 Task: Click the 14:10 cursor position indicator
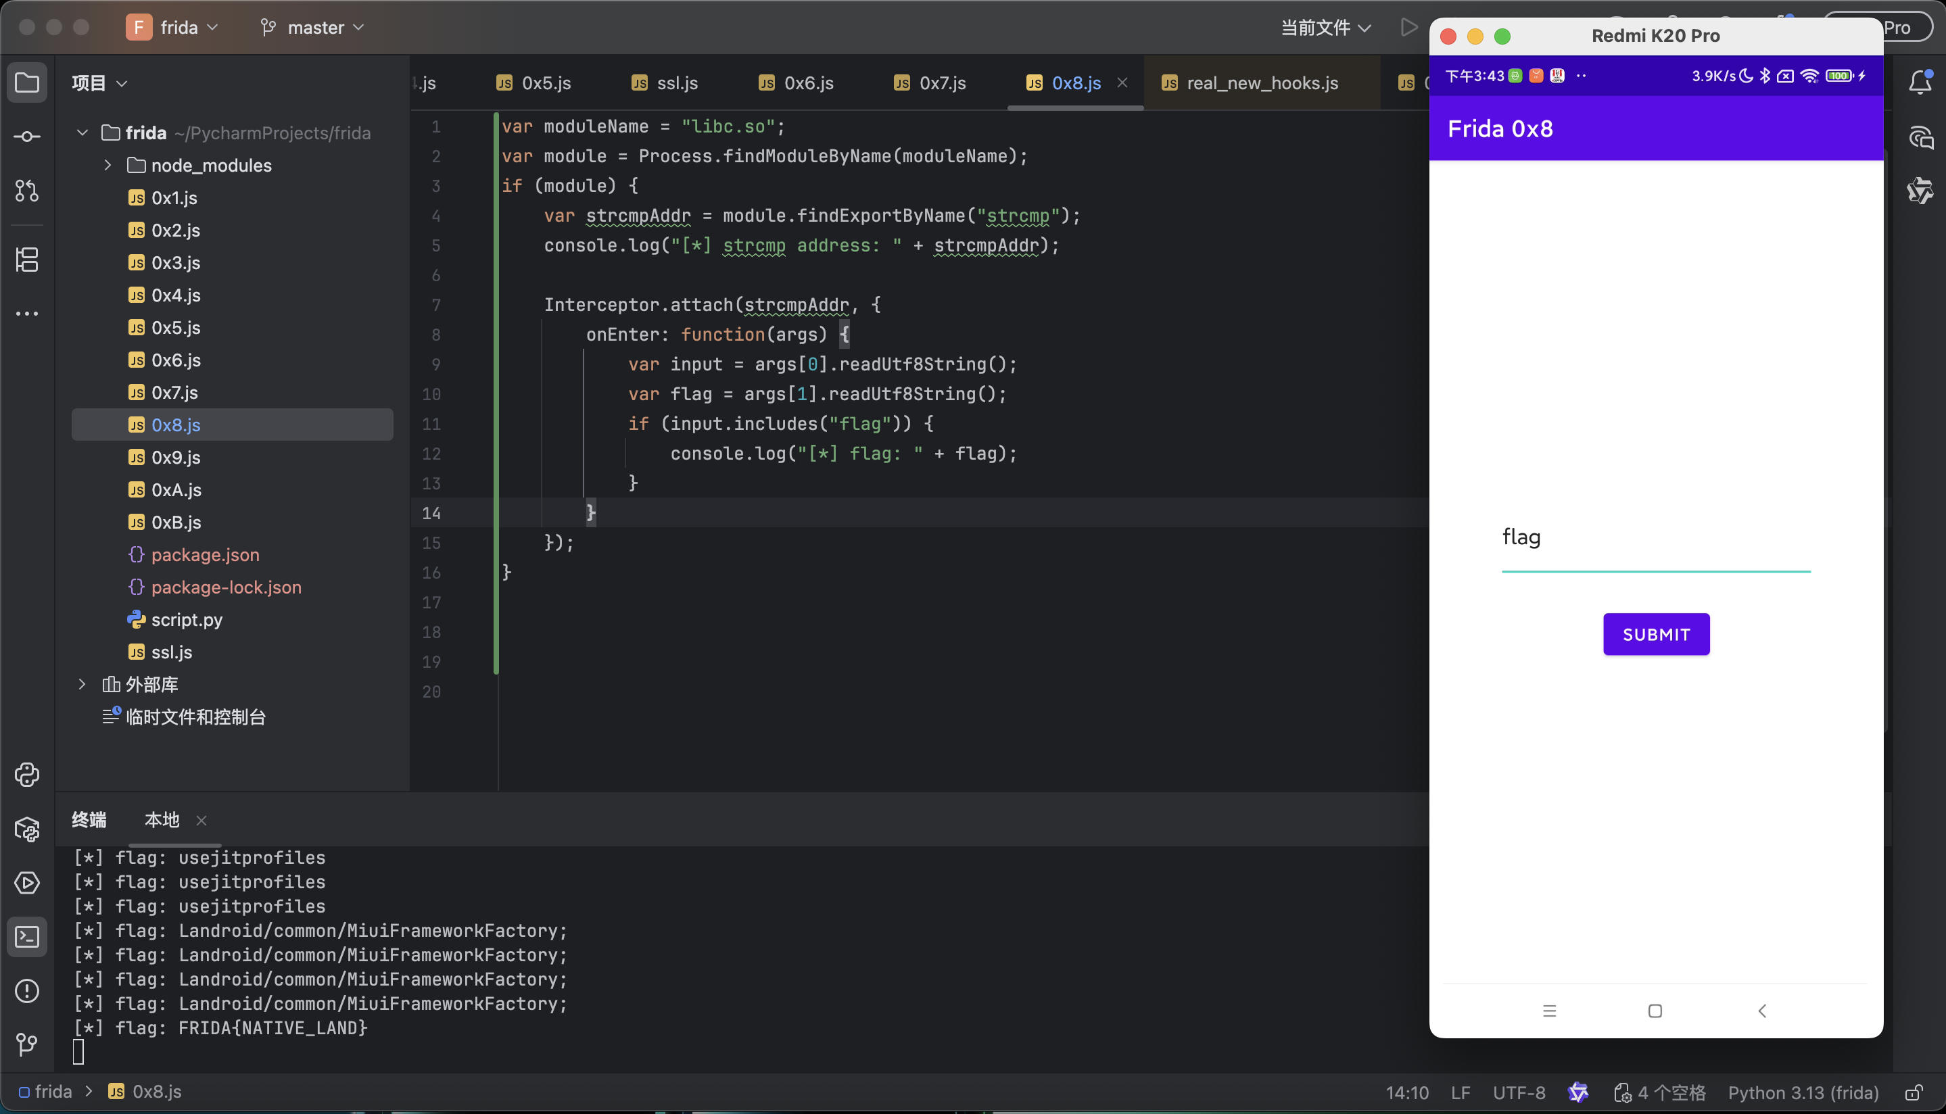click(x=1407, y=1092)
